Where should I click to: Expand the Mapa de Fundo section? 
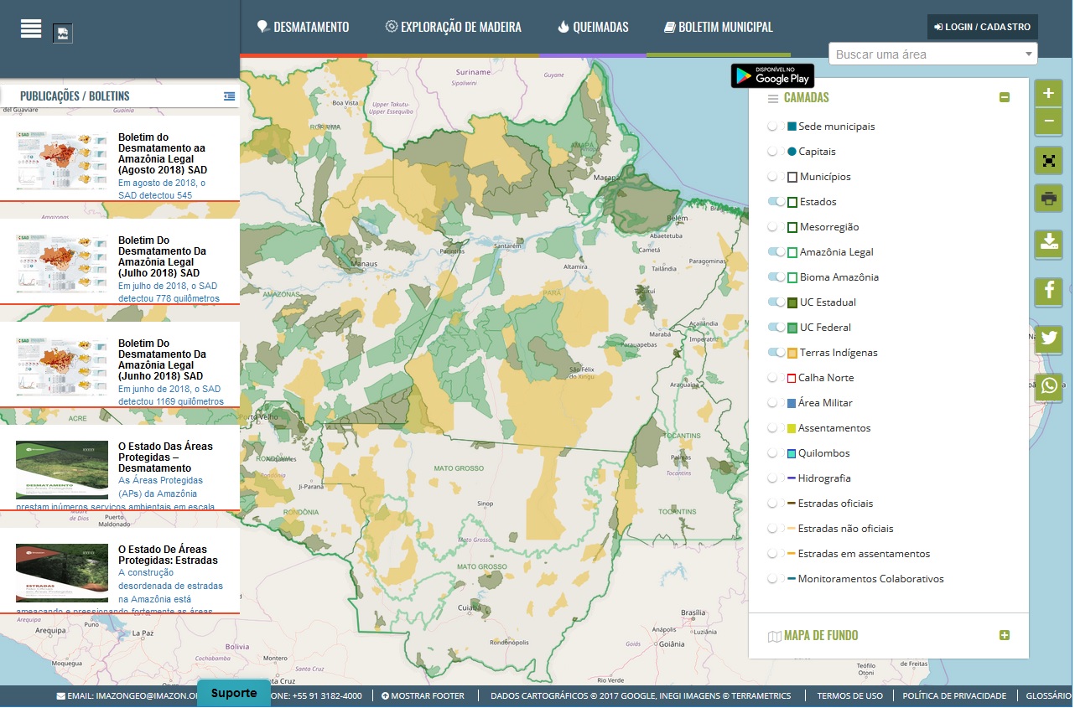[1005, 636]
